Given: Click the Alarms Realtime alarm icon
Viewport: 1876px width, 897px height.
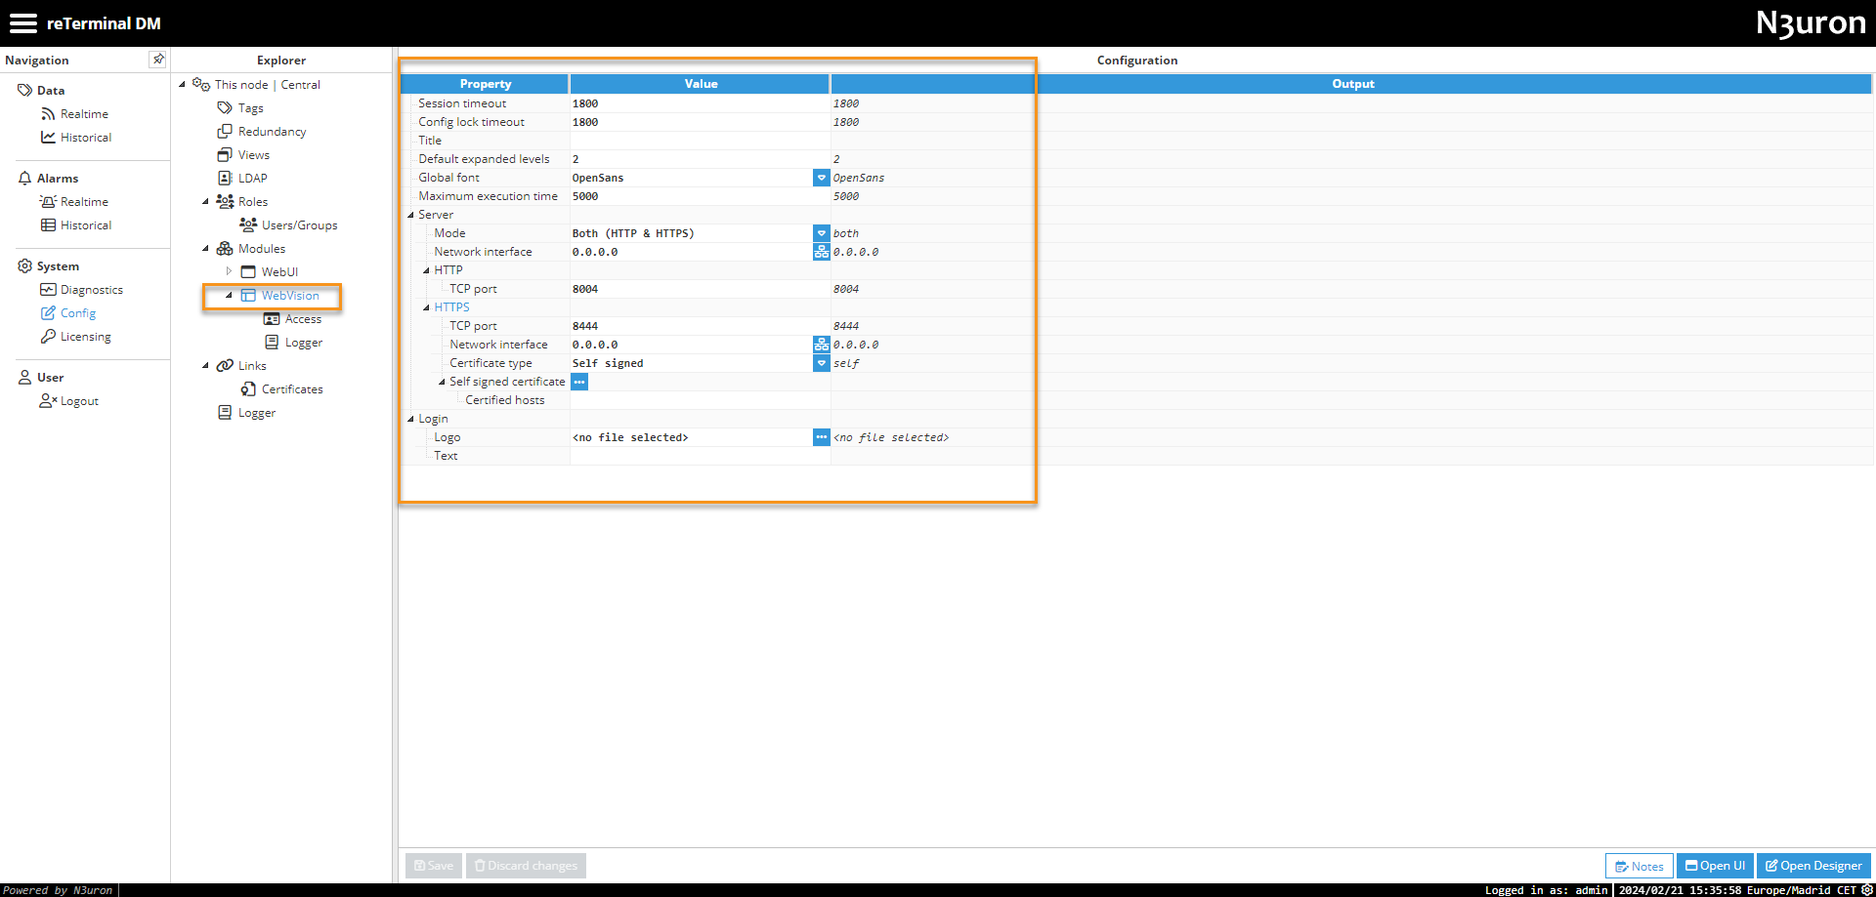Looking at the screenshot, I should pyautogui.click(x=48, y=202).
